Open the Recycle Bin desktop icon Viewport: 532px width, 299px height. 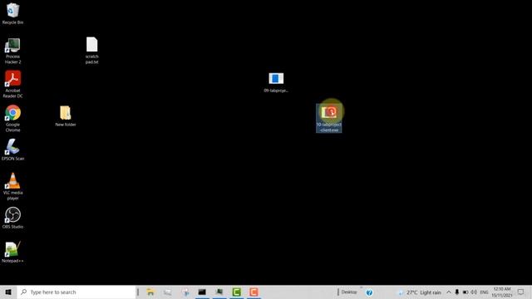point(12,13)
